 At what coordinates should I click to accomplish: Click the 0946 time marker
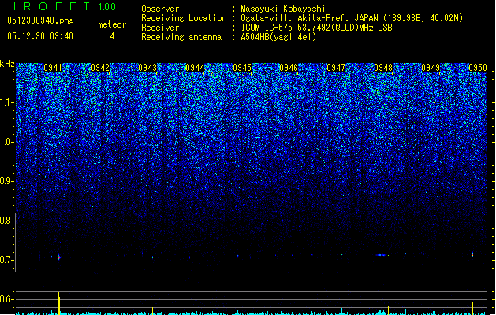click(289, 68)
